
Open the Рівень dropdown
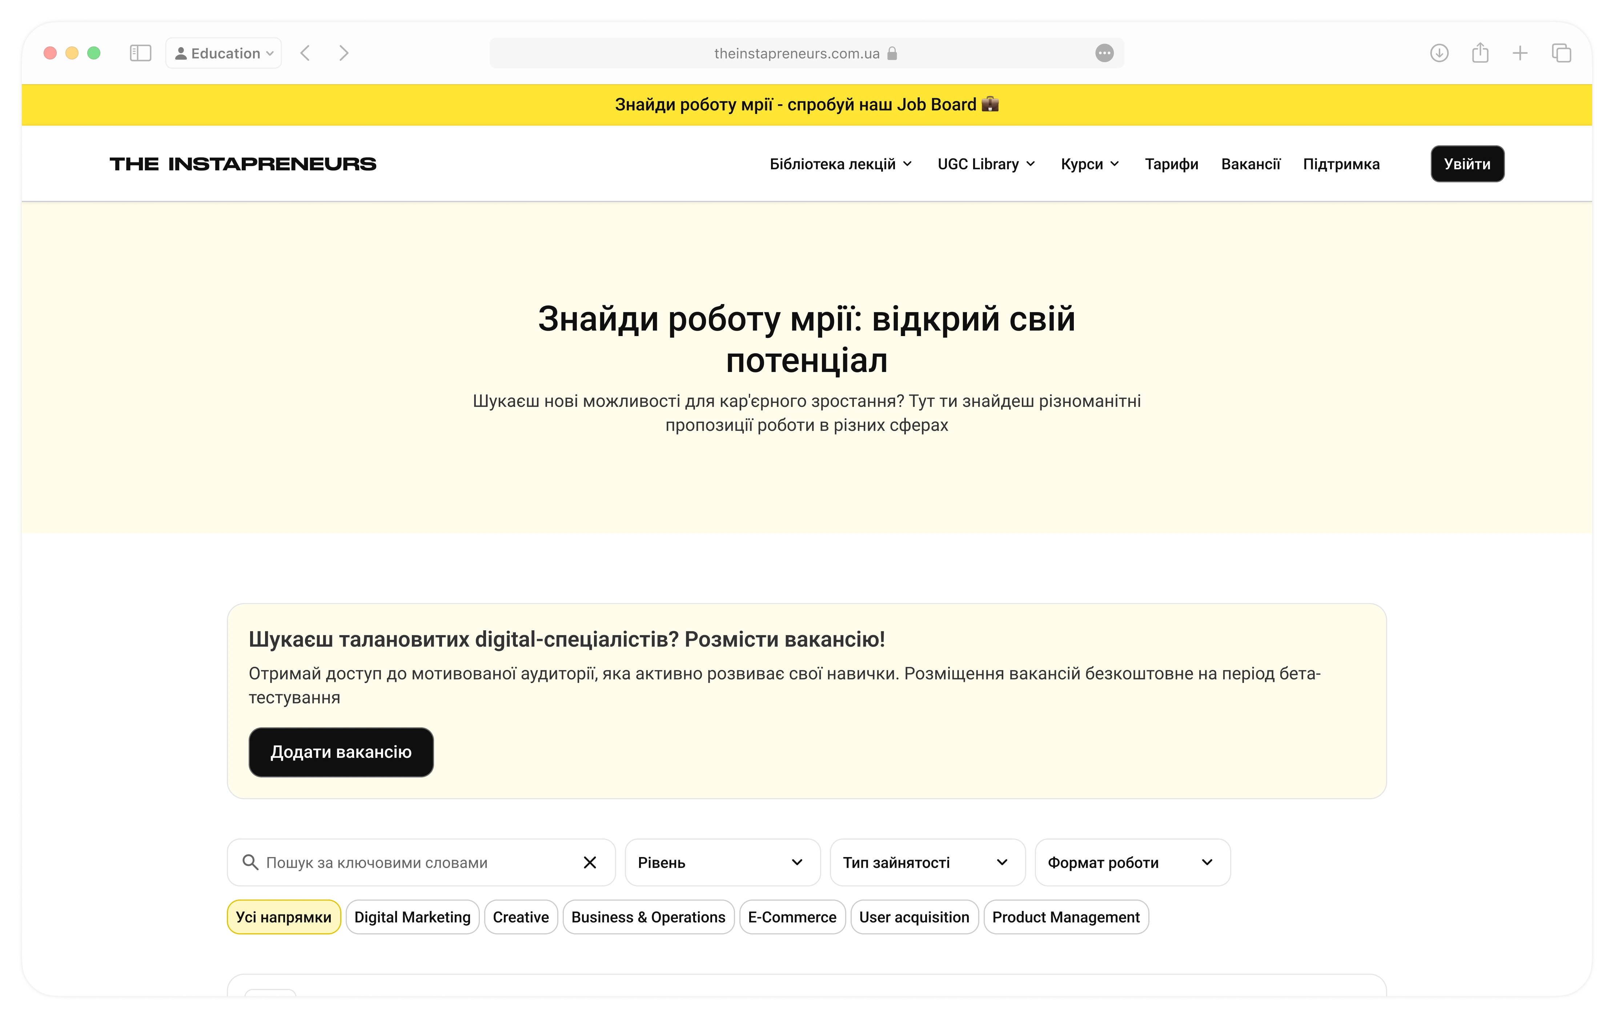click(x=722, y=863)
